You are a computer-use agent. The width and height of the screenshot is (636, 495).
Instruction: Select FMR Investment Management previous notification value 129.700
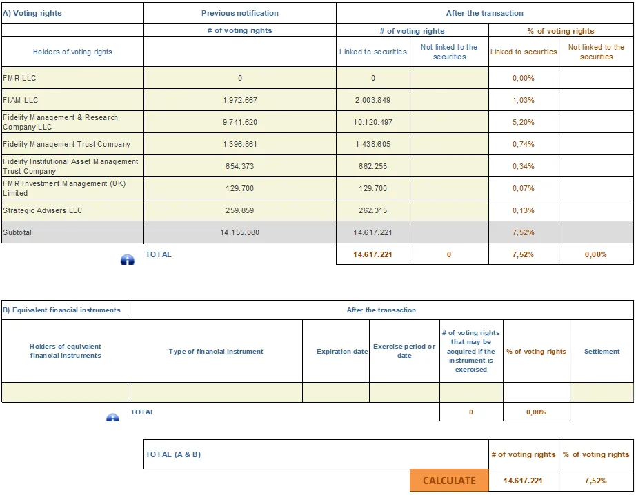(240, 188)
